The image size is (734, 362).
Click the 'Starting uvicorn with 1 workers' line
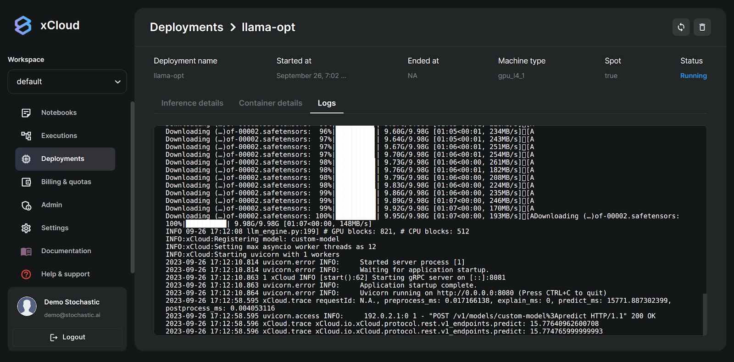pyautogui.click(x=252, y=255)
